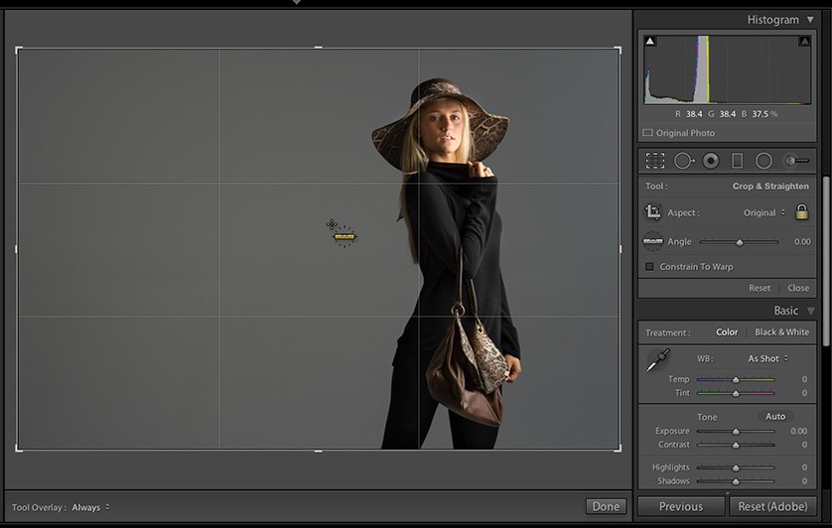Select the Graduated Filter tool
This screenshot has width=832, height=528.
(x=737, y=161)
